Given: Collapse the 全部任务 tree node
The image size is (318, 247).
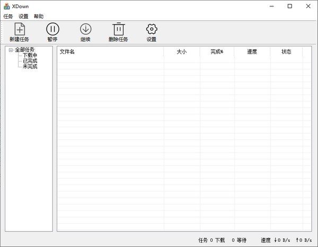Looking at the screenshot, I should [11, 50].
